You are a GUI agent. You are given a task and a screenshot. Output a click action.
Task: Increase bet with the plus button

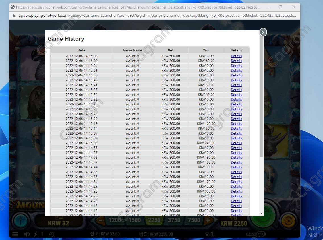(x=208, y=220)
